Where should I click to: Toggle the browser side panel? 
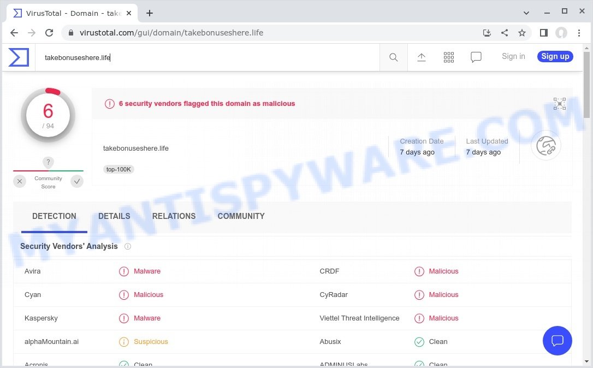coord(544,33)
